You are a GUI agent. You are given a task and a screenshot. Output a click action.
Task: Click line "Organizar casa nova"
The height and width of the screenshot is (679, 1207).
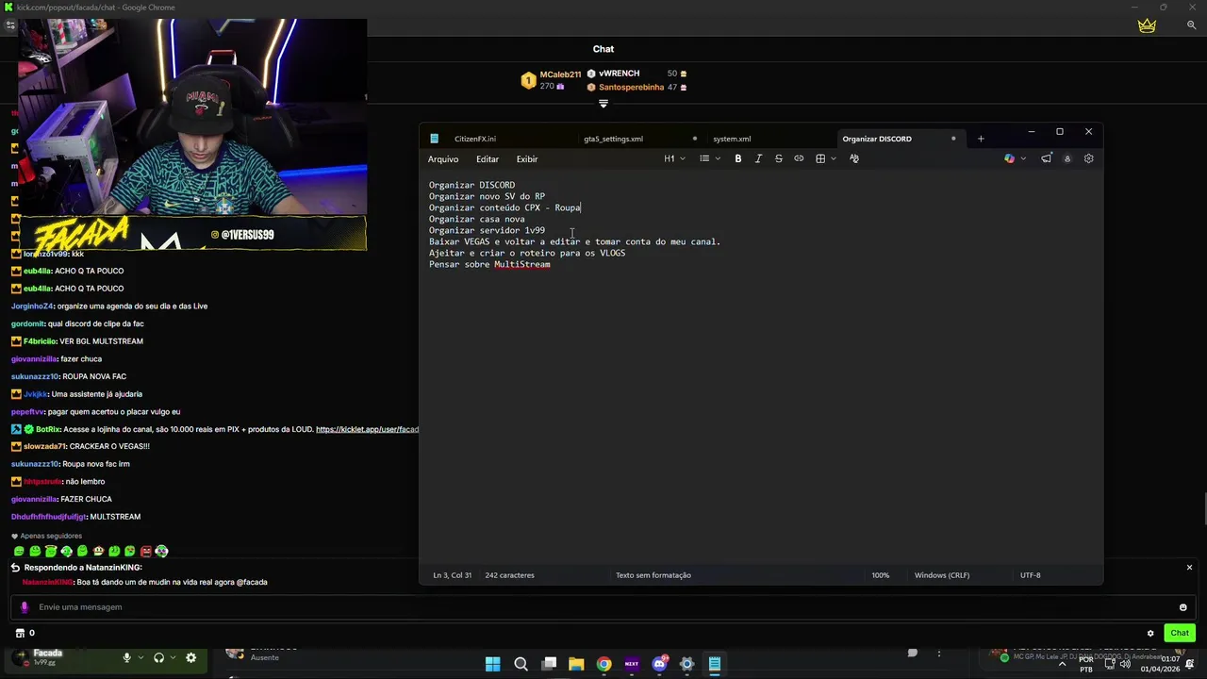pos(477,220)
